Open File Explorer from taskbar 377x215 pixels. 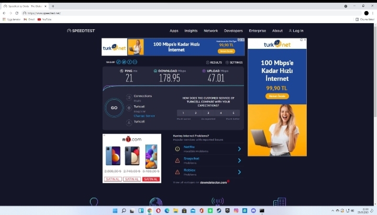pos(175,211)
